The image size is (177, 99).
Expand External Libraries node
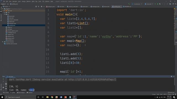click(x=3, y=42)
